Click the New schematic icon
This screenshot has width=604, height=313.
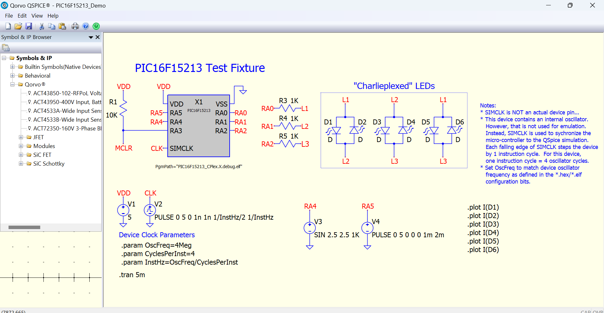pos(8,26)
